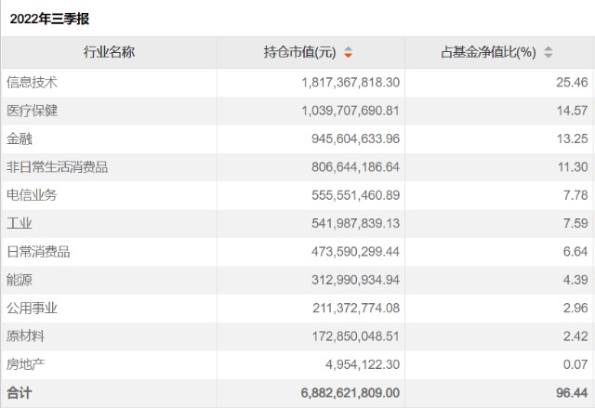Screen dimensions: 595x408
Task: Select the 公用事业 industry name
Action: click(x=33, y=308)
